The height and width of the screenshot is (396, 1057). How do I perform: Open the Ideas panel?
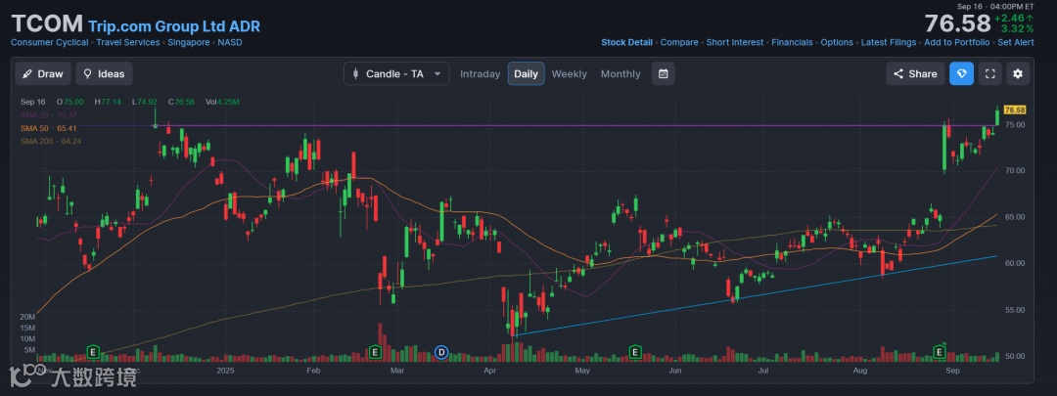click(104, 73)
